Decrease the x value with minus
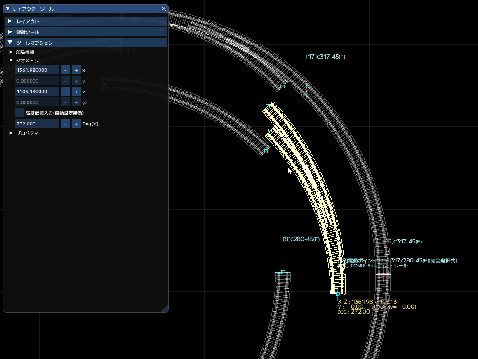Viewport: 478px width, 359px height. (65, 70)
